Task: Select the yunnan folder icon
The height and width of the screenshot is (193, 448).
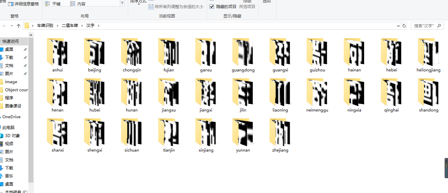Action: point(243,132)
